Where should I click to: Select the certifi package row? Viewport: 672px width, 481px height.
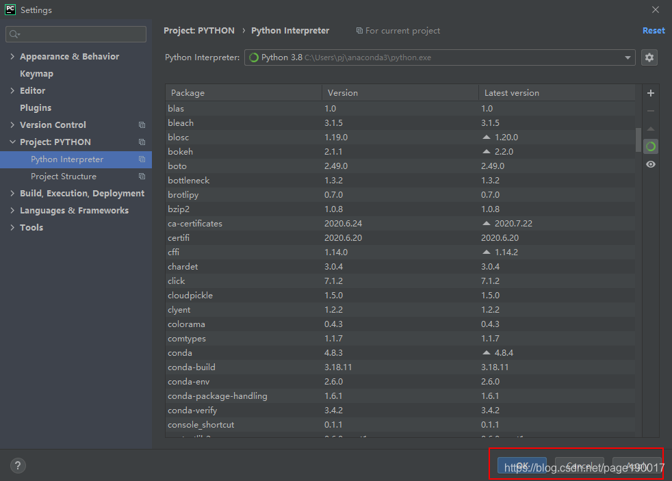click(x=400, y=237)
